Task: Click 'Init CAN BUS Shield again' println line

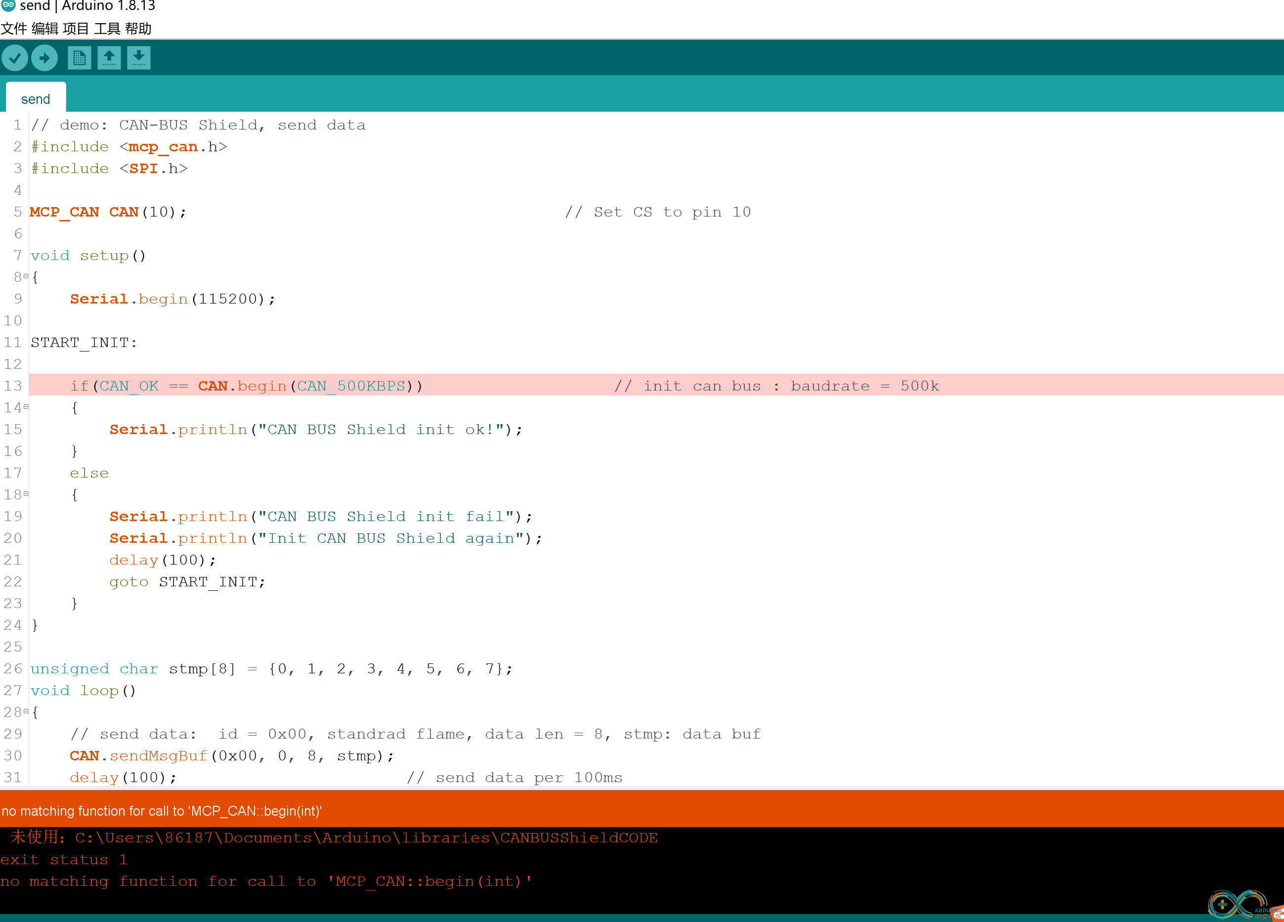Action: [326, 538]
